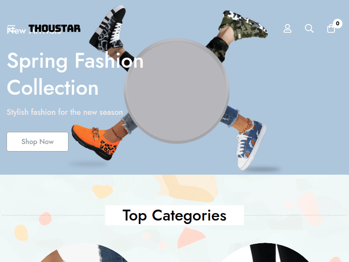Screen dimensions: 349x262
Task: Open the user account icon
Action: 287,28
